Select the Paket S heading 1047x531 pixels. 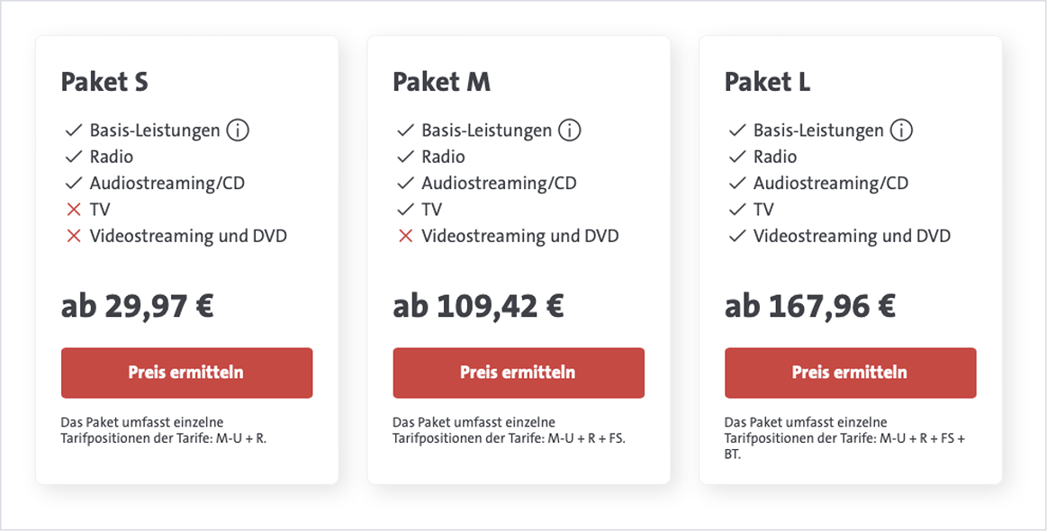104,82
